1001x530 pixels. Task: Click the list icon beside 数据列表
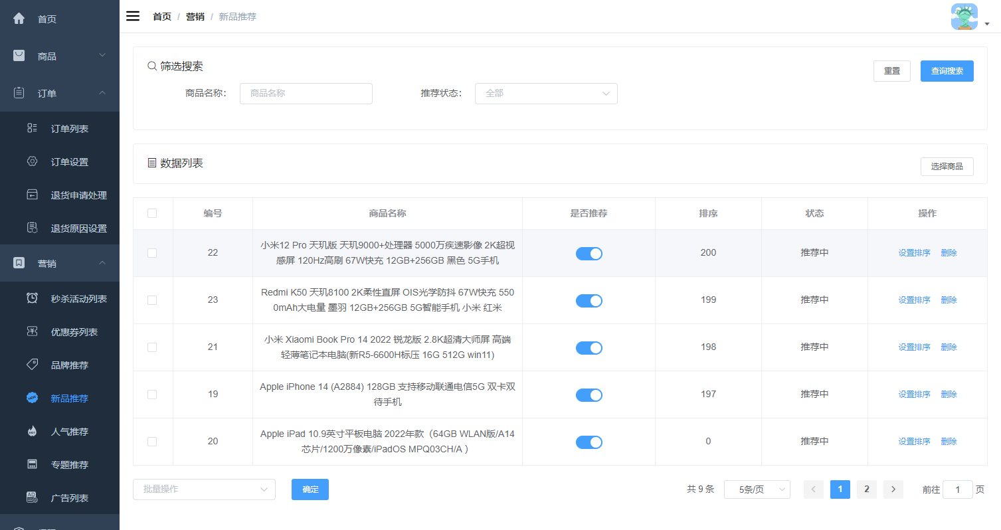pyautogui.click(x=152, y=163)
